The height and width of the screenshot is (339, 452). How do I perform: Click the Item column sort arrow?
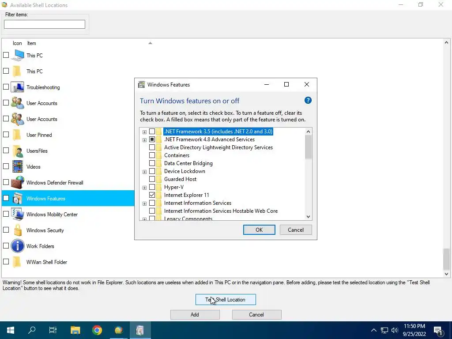tap(150, 43)
